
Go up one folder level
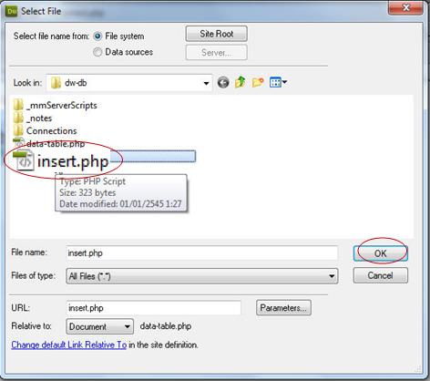241,82
